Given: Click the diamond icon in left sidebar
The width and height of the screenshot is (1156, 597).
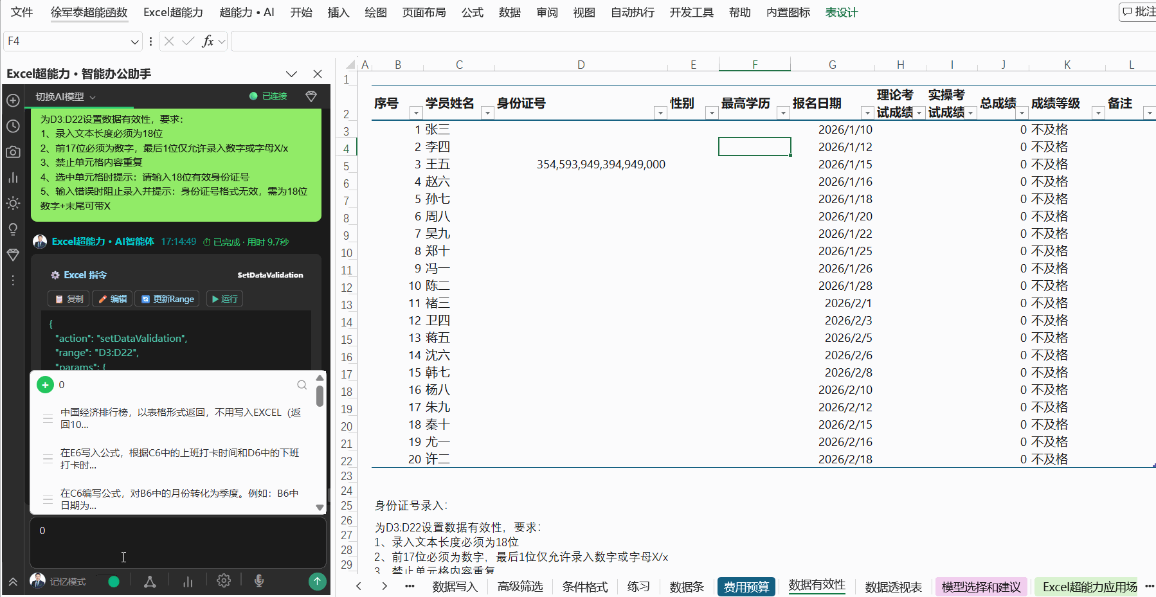Looking at the screenshot, I should (13, 254).
